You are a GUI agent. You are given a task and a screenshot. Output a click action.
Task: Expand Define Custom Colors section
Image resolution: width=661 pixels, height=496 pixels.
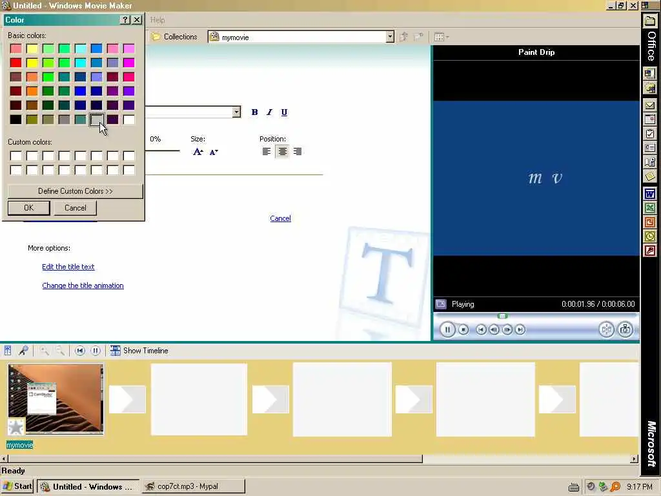75,191
